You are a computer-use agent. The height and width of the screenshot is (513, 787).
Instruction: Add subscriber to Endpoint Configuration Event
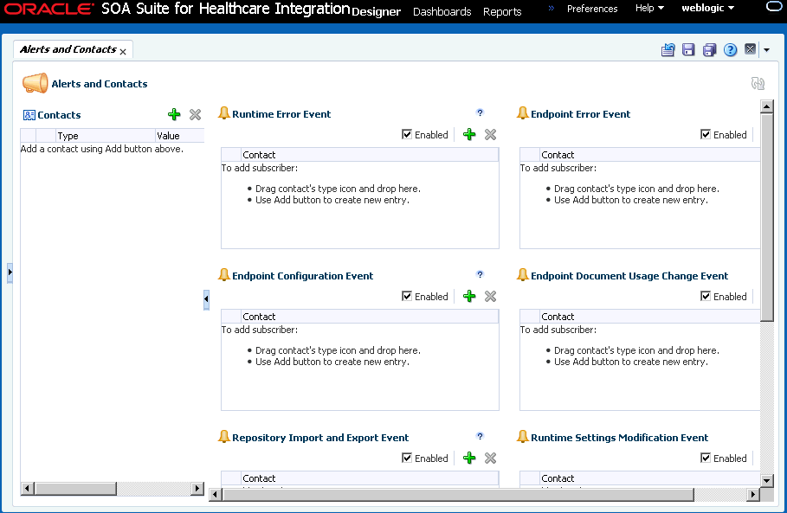click(469, 297)
